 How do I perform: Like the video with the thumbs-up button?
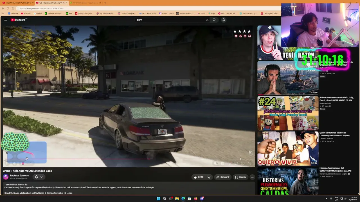198,177
